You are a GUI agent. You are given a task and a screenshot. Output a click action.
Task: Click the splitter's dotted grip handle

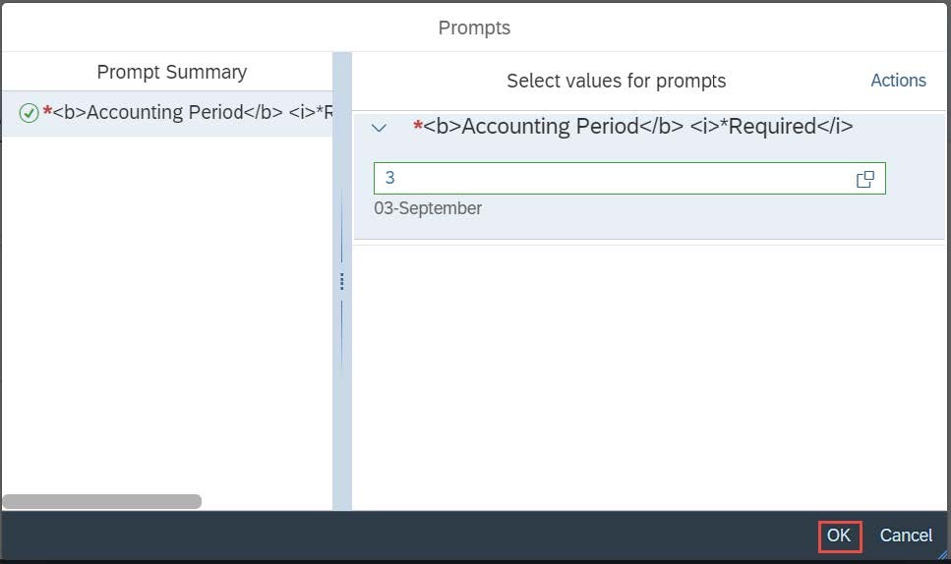(x=342, y=281)
